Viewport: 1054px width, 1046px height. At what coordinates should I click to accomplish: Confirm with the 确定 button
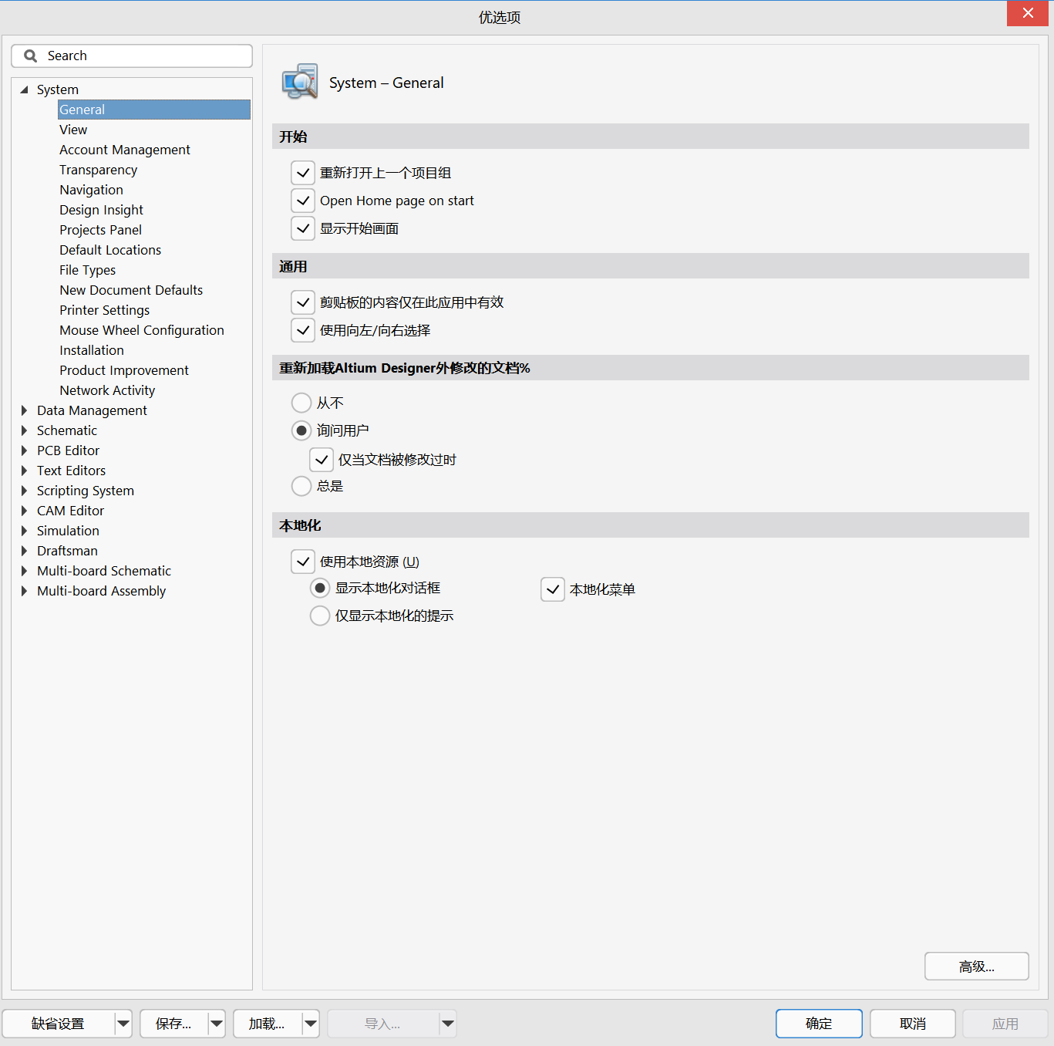point(819,1024)
